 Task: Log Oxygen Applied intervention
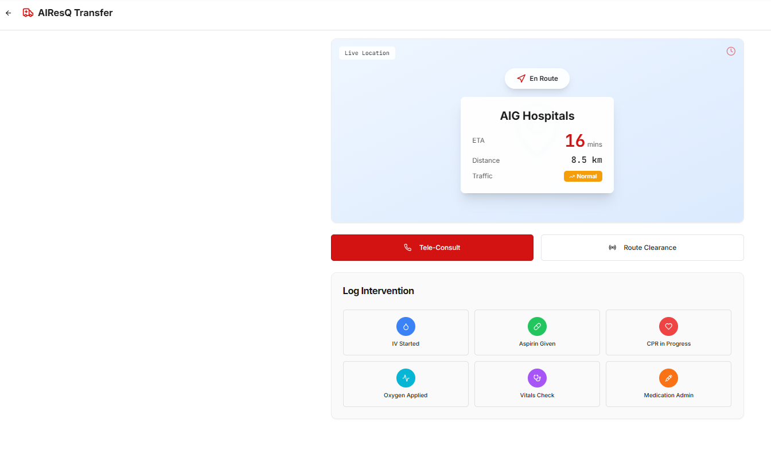coord(406,384)
